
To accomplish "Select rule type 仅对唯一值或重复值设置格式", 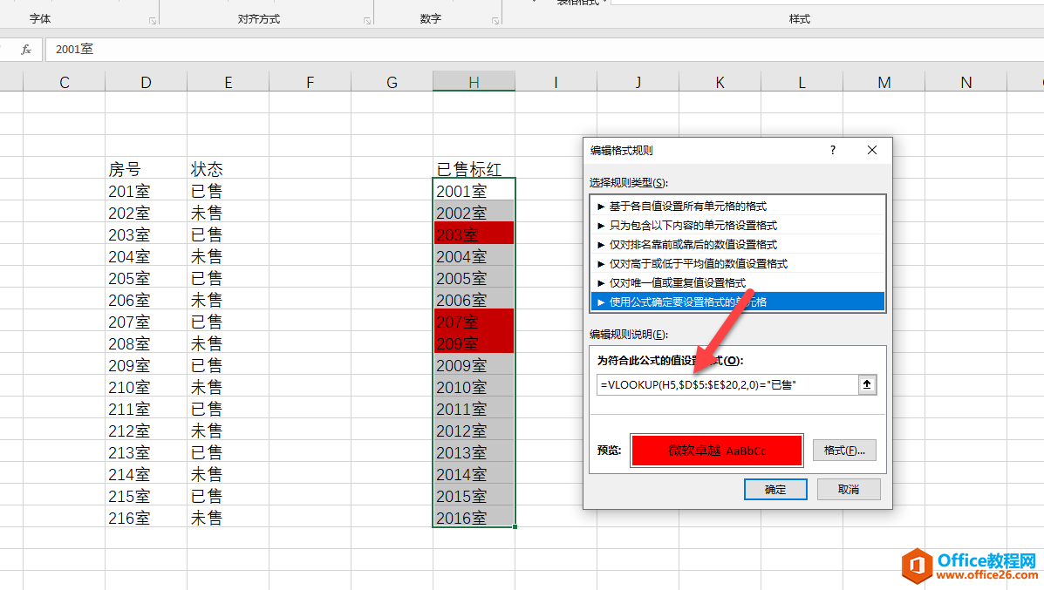I will click(738, 282).
